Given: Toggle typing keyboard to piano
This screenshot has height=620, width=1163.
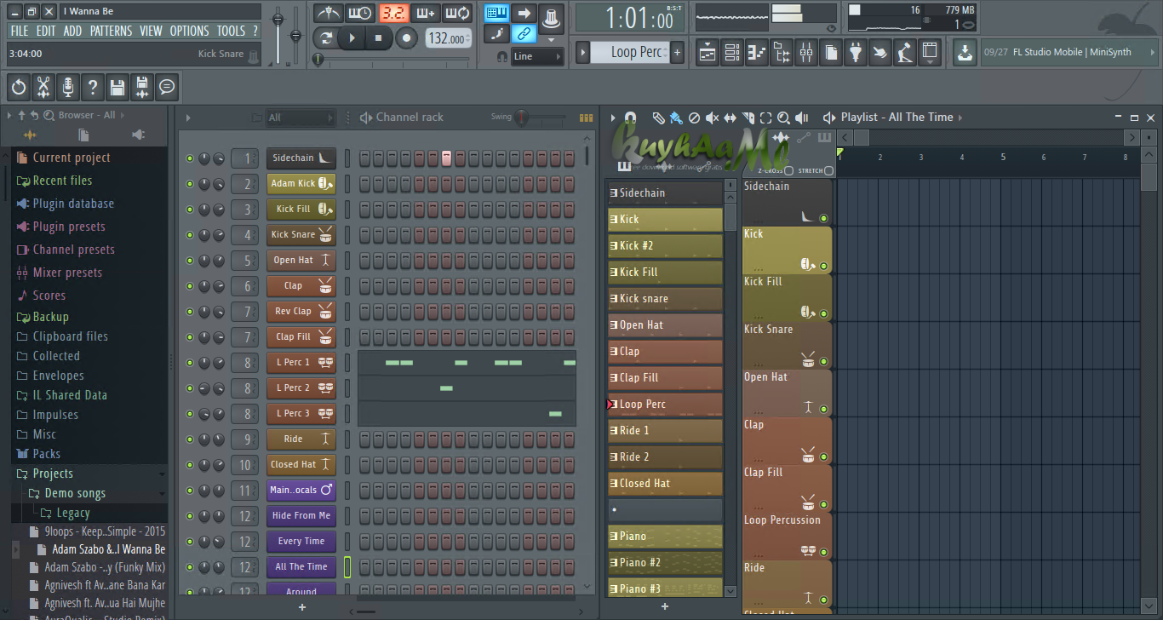Looking at the screenshot, I should point(497,13).
